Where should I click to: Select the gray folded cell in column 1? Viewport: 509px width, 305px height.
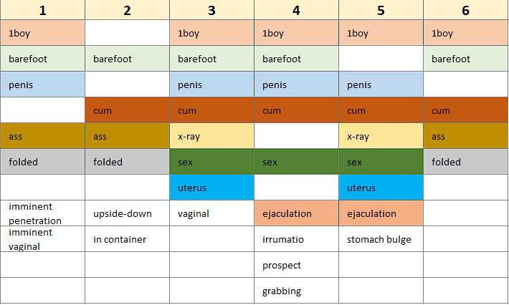[42, 162]
